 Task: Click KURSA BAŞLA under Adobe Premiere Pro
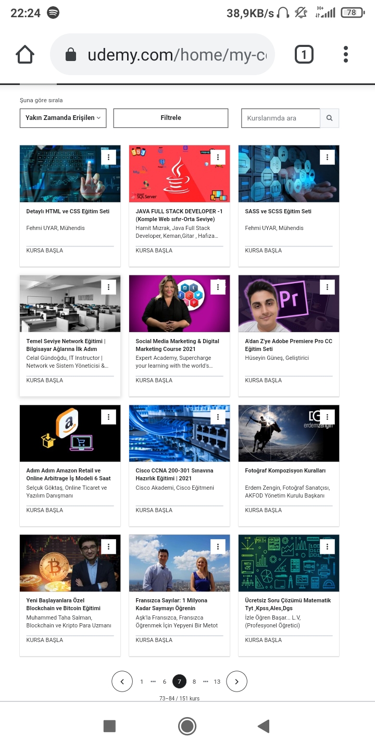264,380
